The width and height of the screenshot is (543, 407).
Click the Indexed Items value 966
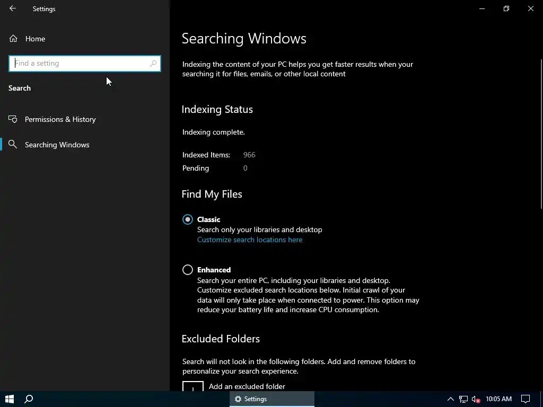249,155
